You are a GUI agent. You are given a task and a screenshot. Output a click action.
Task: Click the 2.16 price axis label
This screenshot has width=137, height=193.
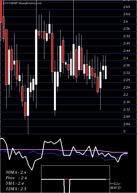(127, 102)
